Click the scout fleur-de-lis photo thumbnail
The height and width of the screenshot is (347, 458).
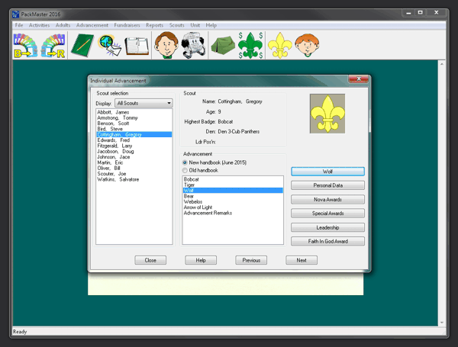coord(327,114)
